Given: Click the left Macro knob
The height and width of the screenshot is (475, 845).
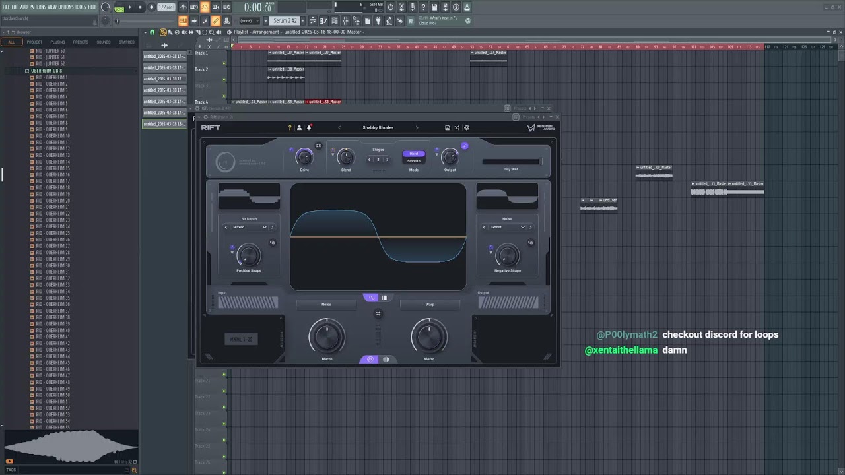Looking at the screenshot, I should point(327,336).
